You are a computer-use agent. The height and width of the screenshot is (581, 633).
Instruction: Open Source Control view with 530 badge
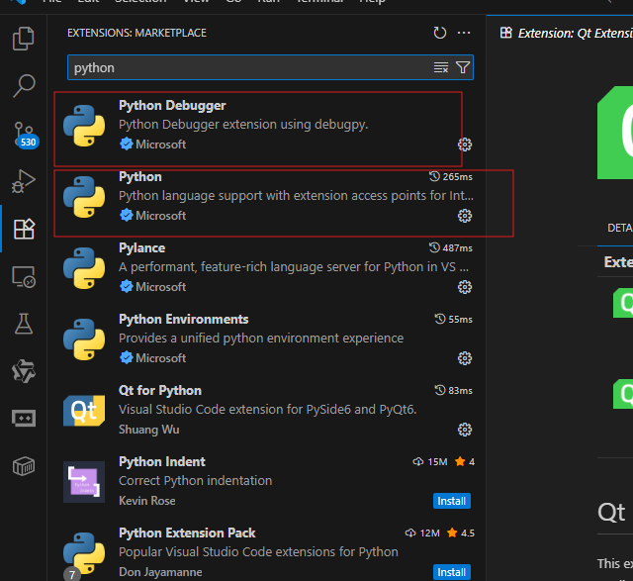tap(25, 135)
